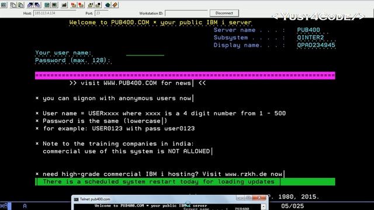This screenshot has width=374, height=210.
Task: Click 'visit WWW.PUB400.COM for news' line
Action: click(138, 83)
